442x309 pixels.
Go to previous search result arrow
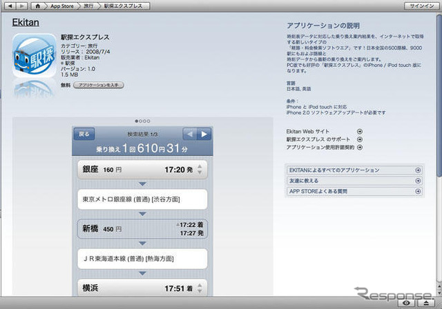coord(190,134)
